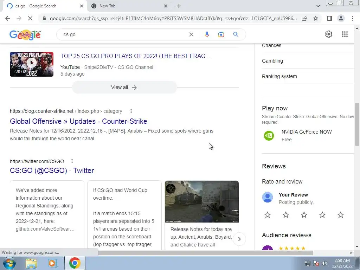Close the cs go Google Search tab
This screenshot has height=270, width=360.
click(x=82, y=6)
